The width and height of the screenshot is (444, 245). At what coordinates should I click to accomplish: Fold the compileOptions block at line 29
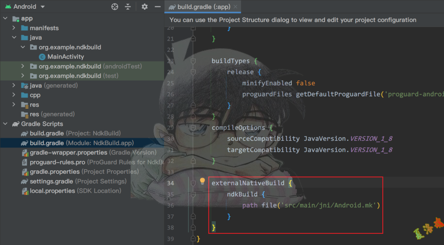tap(193, 128)
